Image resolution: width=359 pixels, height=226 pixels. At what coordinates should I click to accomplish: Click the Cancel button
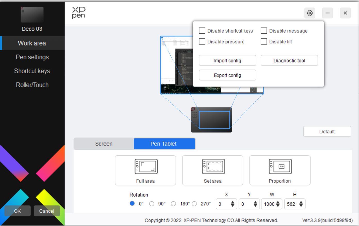(47, 211)
